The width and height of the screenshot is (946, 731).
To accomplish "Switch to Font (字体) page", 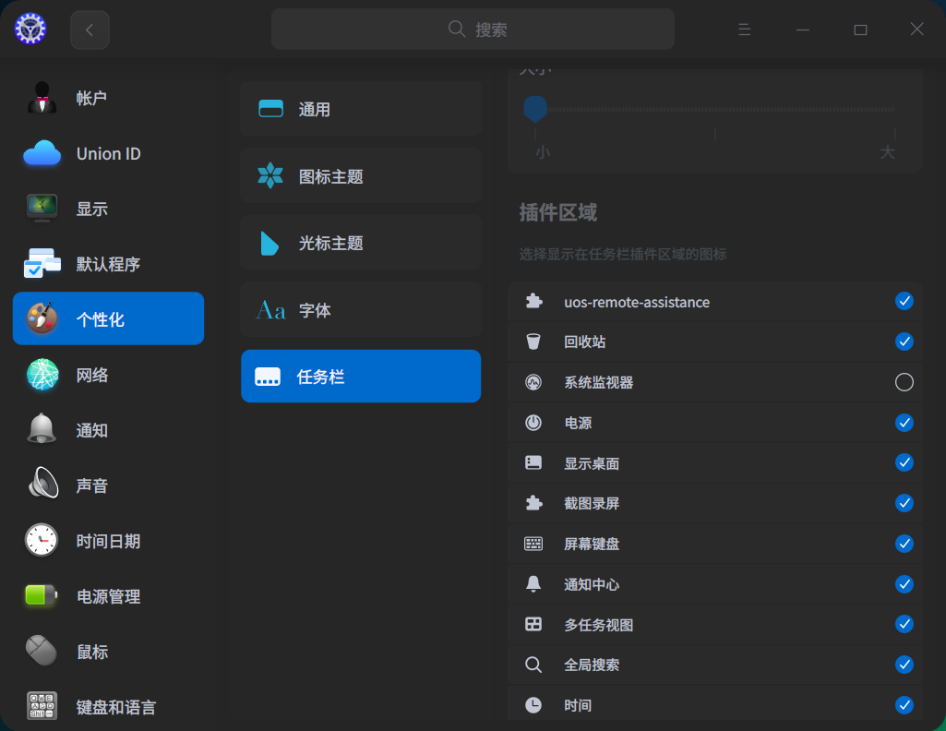I will point(361,310).
